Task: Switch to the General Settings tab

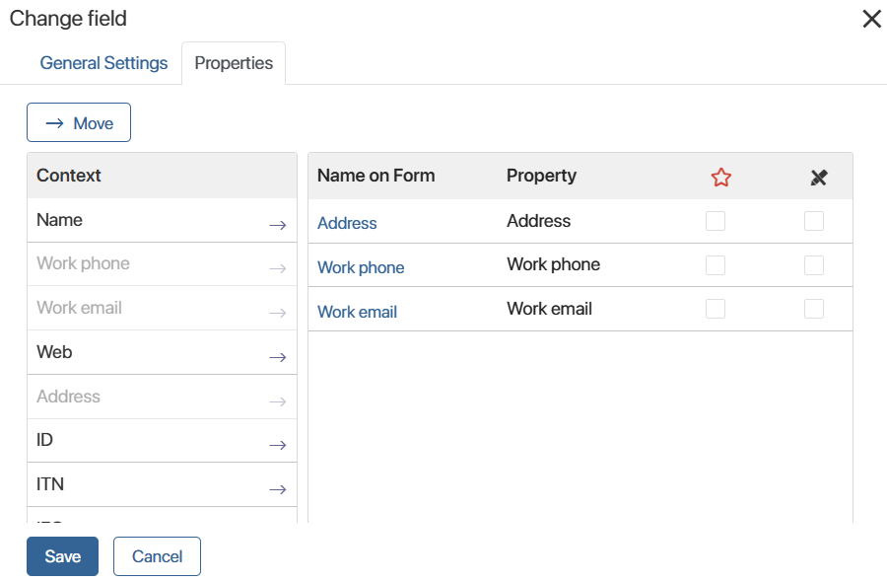Action: [103, 62]
